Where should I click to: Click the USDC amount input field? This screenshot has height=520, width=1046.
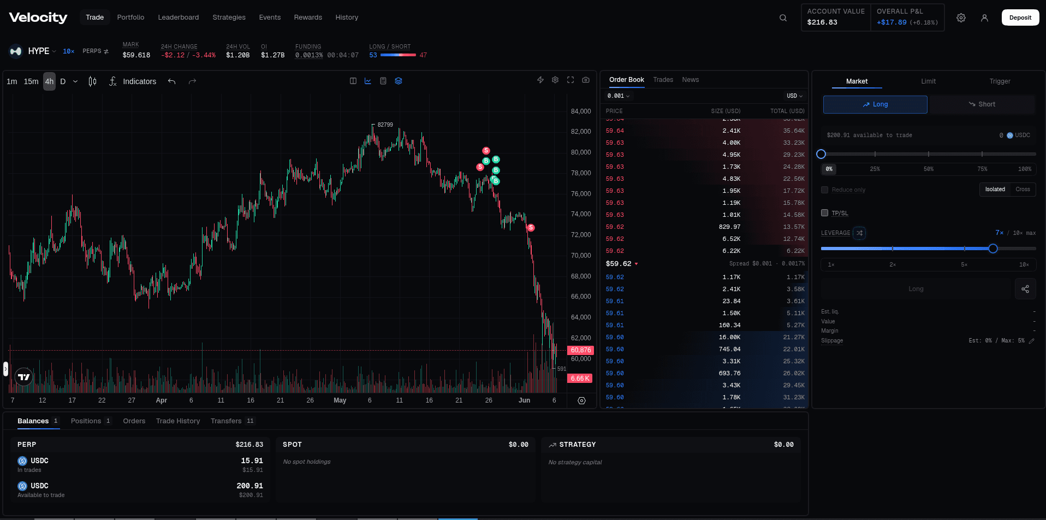[x=928, y=135]
